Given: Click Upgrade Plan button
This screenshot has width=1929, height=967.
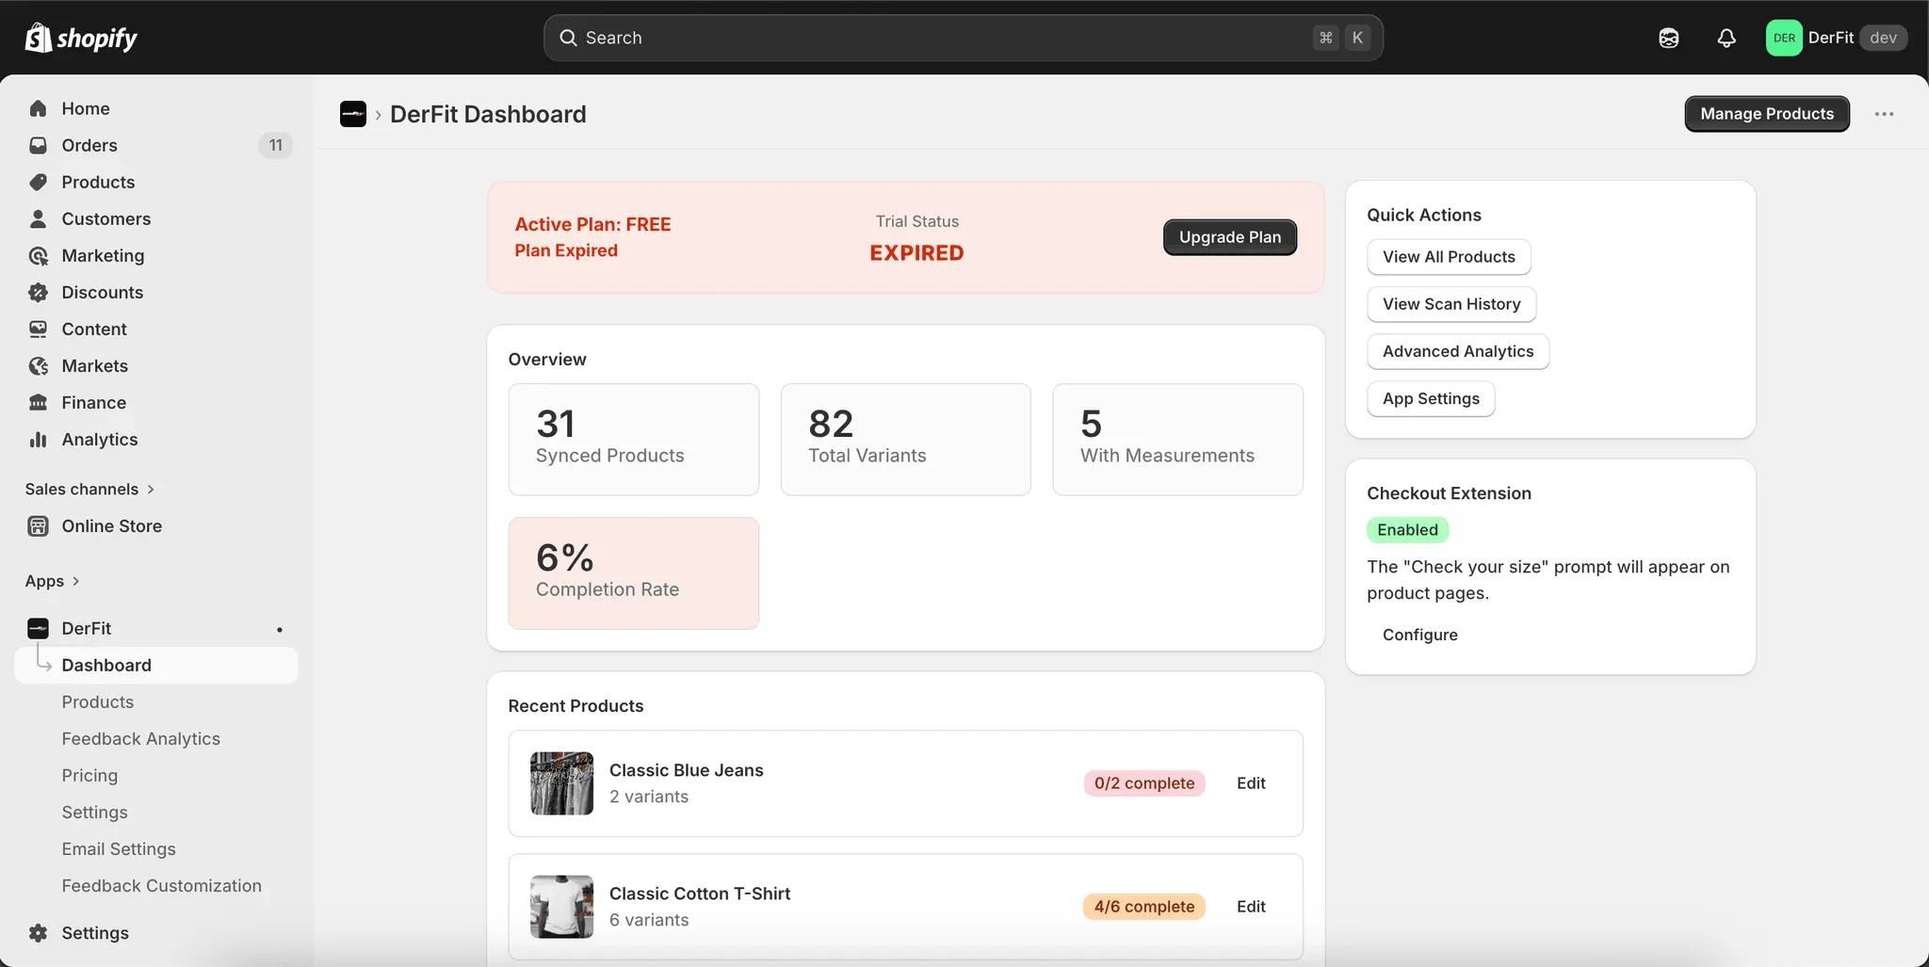Looking at the screenshot, I should point(1230,237).
